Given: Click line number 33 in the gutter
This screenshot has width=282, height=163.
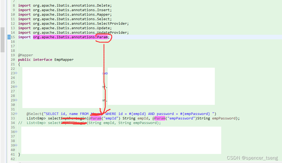Looking at the screenshot, I should (13, 118).
